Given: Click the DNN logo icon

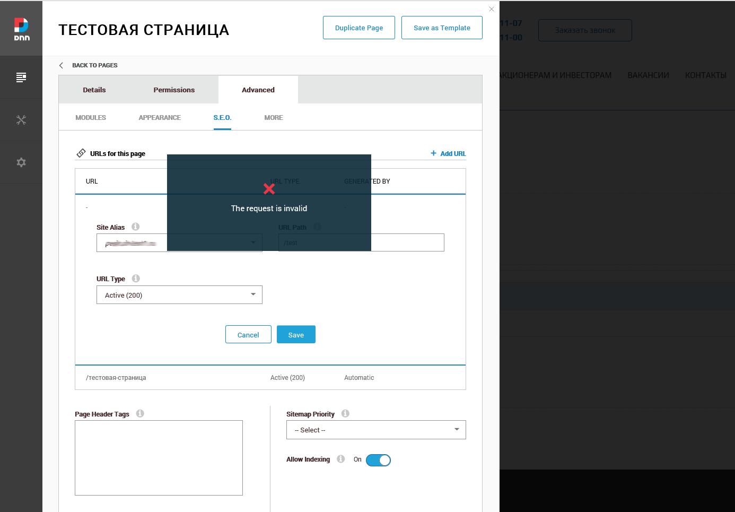Looking at the screenshot, I should click(x=21, y=29).
